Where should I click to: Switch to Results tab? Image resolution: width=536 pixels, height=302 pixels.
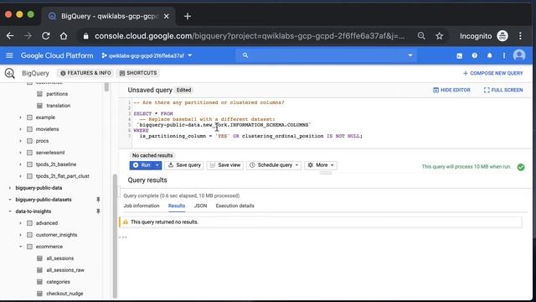[177, 206]
